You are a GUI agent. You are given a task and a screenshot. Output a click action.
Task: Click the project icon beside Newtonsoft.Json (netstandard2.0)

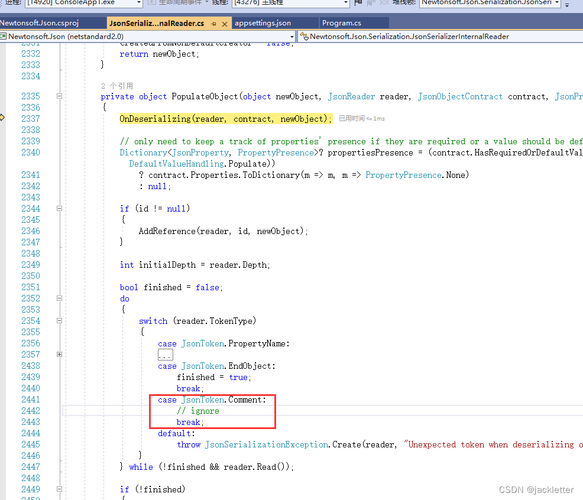(x=5, y=35)
